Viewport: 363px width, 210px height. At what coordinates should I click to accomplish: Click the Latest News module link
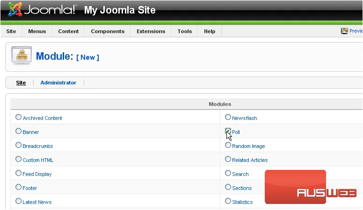[37, 202]
